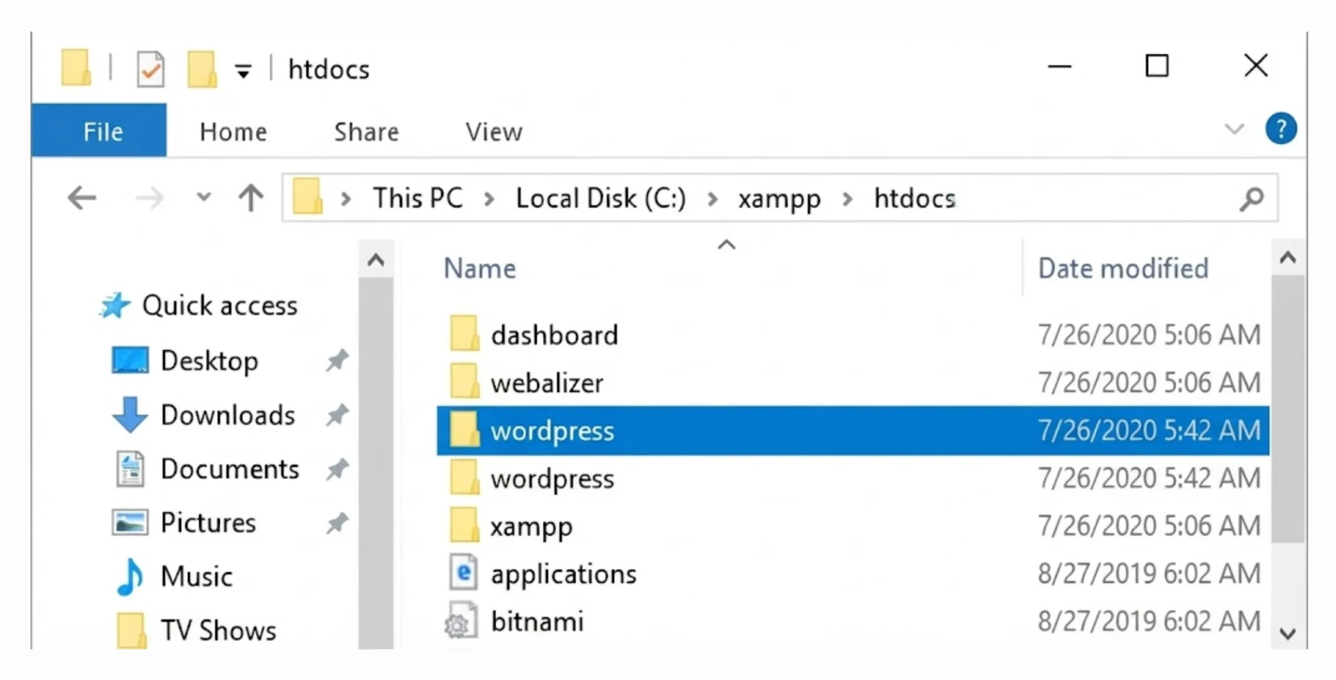Image resolution: width=1336 pixels, height=680 pixels.
Task: Click the Documents page icon
Action: (130, 469)
